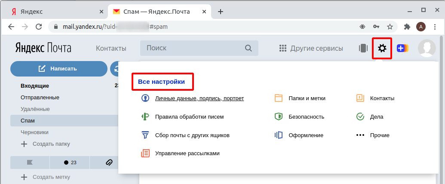
Task: Click the mobile app phone icon
Action: click(x=363, y=48)
